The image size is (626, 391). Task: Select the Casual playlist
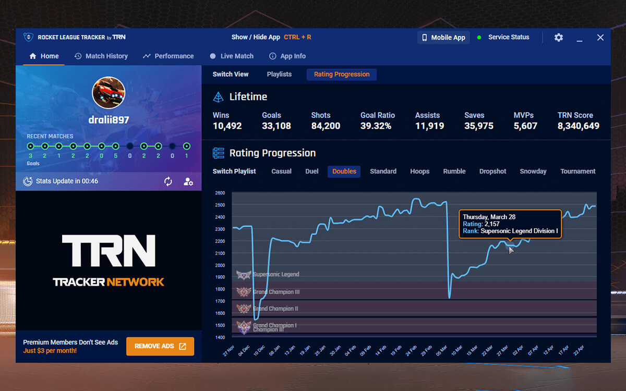[x=282, y=171]
